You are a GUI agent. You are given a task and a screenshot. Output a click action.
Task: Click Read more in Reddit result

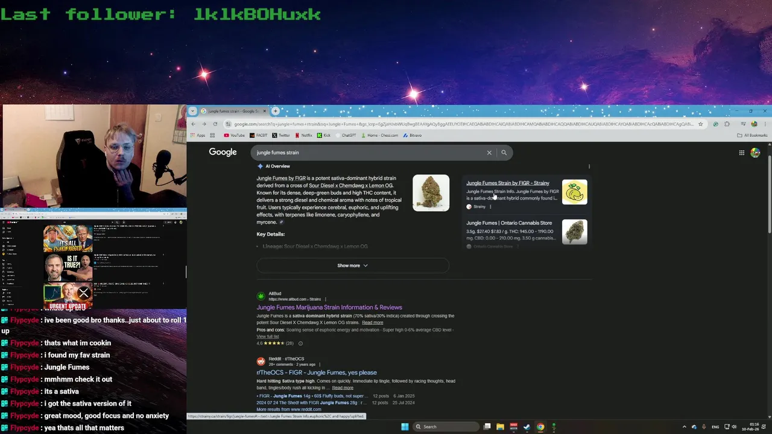[x=343, y=388]
